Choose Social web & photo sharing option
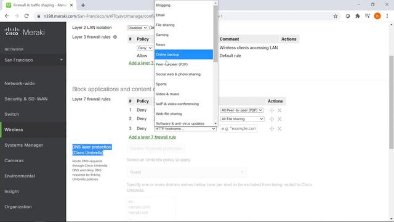 tap(183, 74)
